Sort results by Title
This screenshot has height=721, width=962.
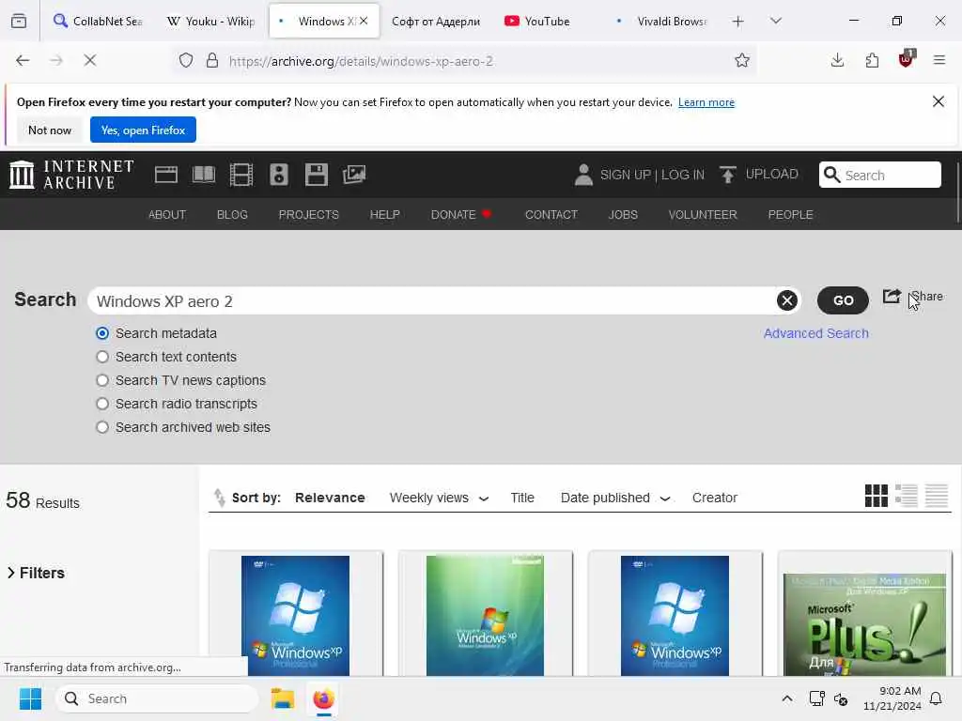click(522, 498)
